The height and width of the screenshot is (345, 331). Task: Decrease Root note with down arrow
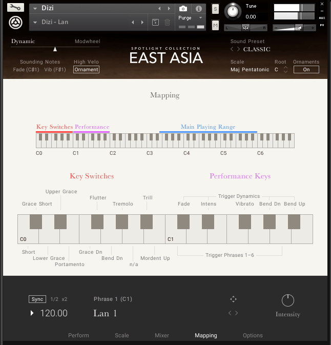(x=285, y=72)
